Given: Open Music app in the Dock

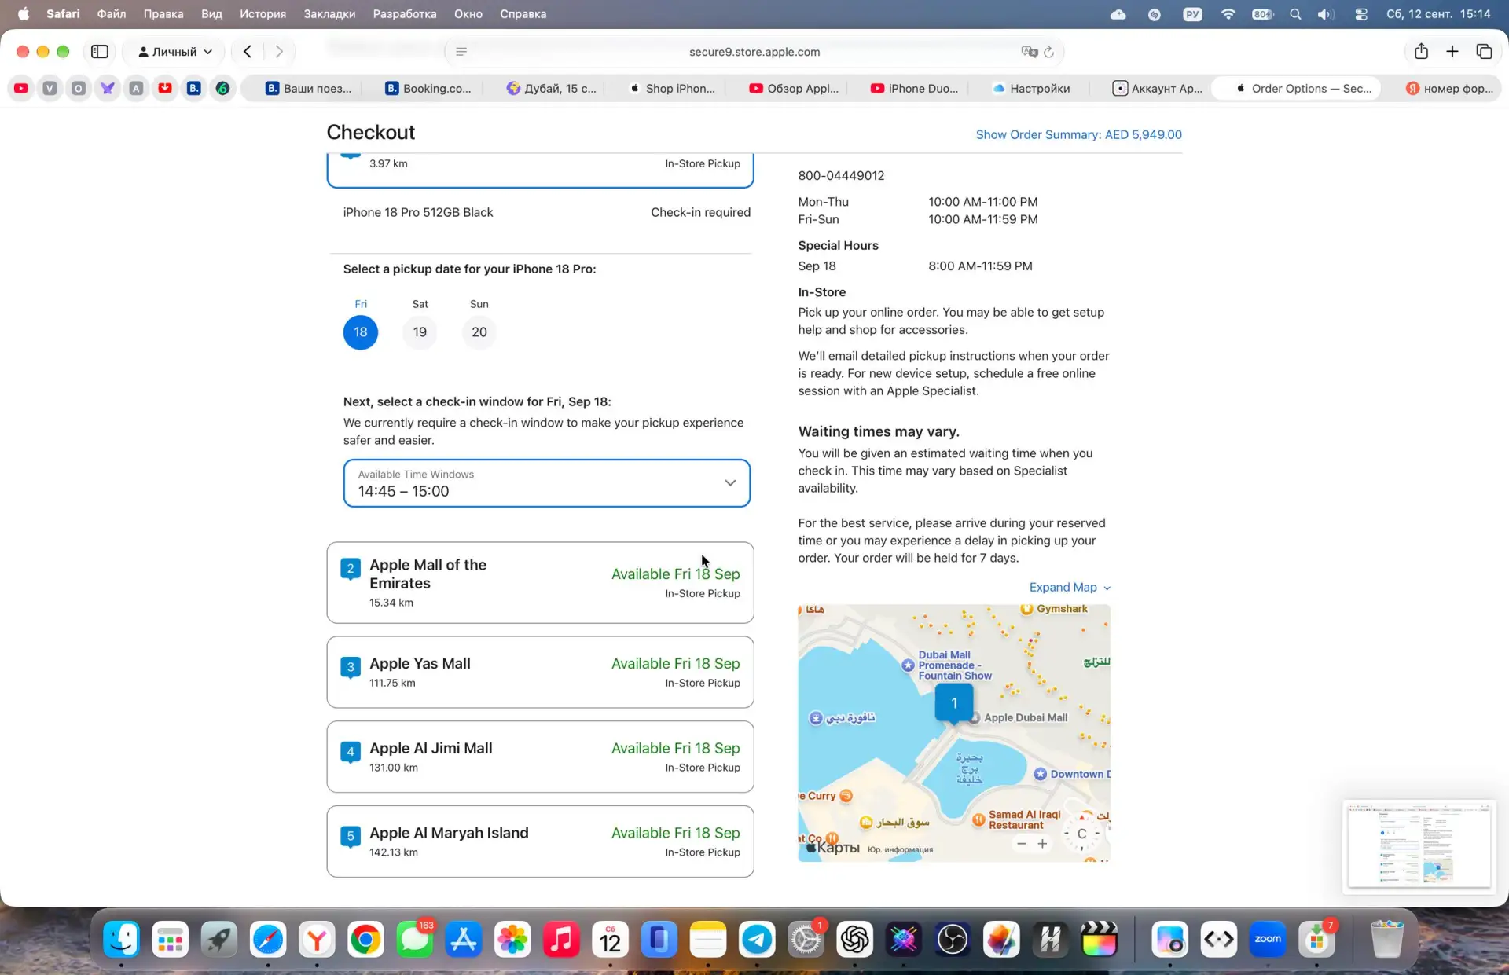Looking at the screenshot, I should pyautogui.click(x=561, y=940).
